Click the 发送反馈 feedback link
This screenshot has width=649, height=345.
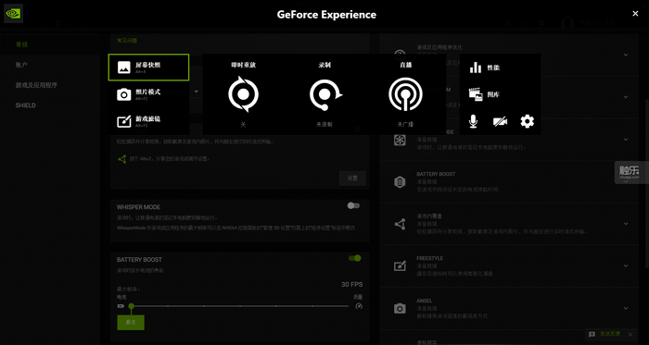[x=610, y=334]
